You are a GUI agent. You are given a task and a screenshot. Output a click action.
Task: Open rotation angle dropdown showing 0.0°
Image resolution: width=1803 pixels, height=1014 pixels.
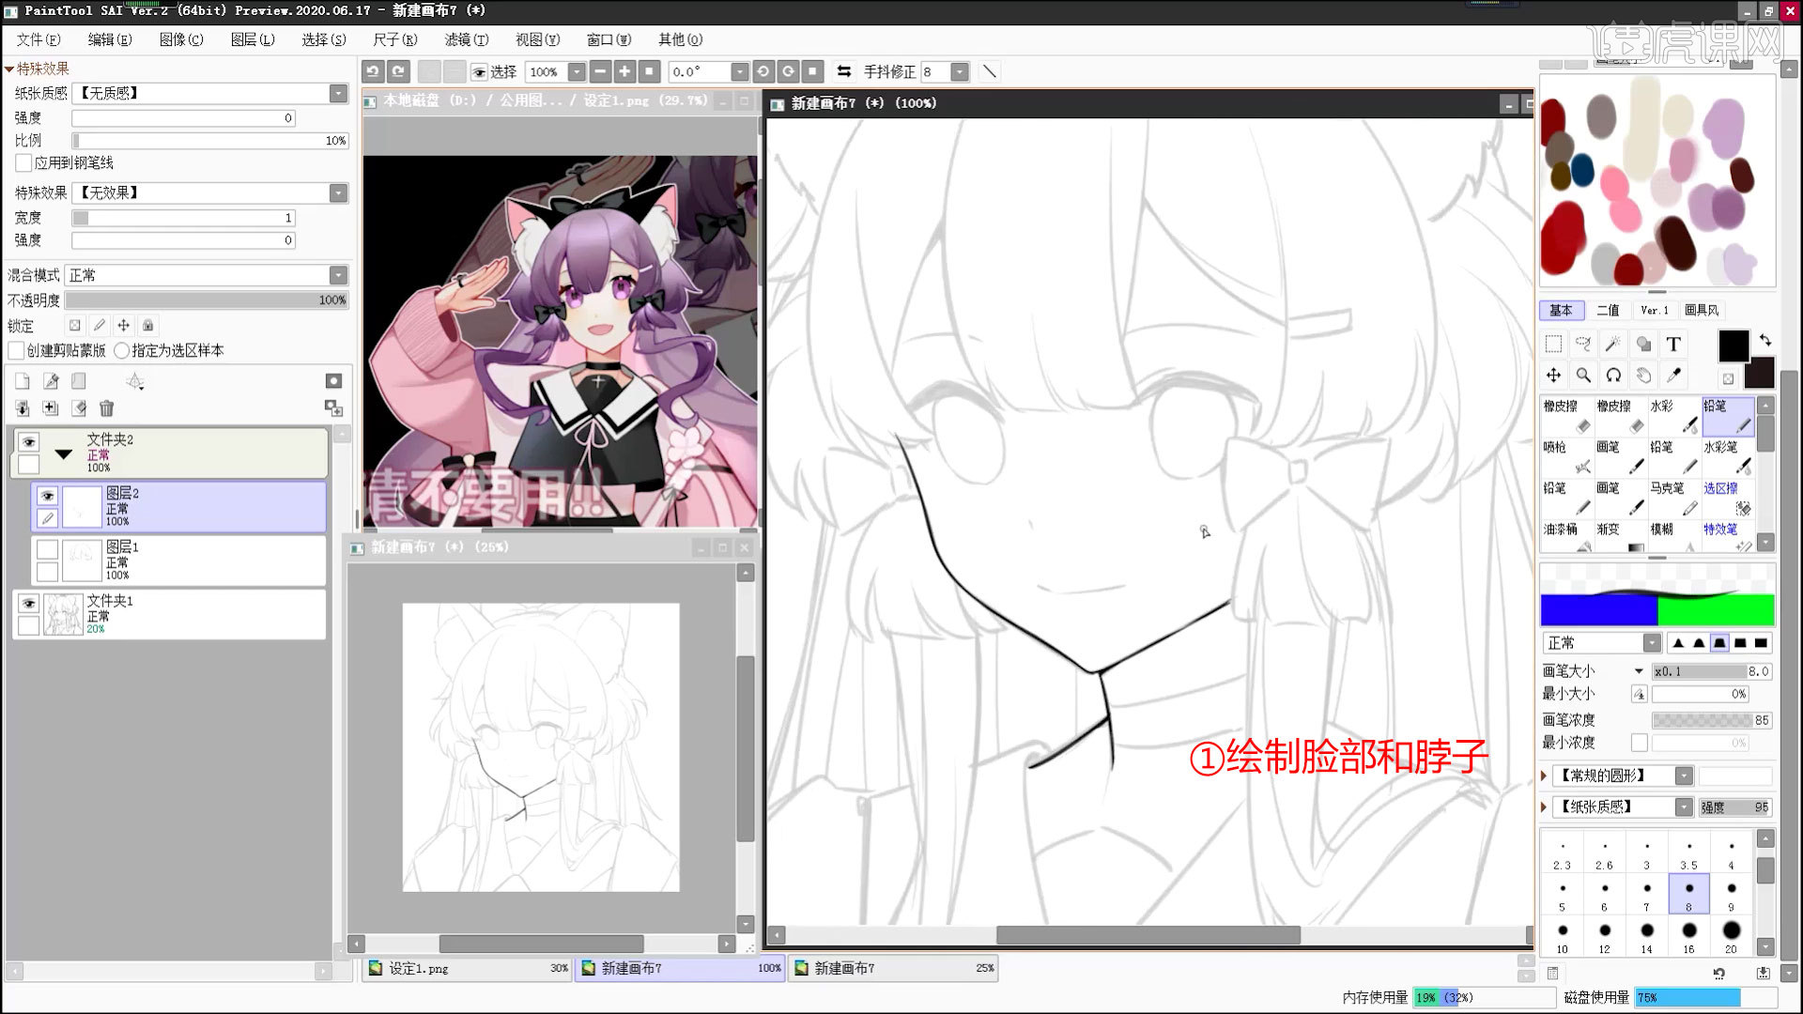point(740,72)
